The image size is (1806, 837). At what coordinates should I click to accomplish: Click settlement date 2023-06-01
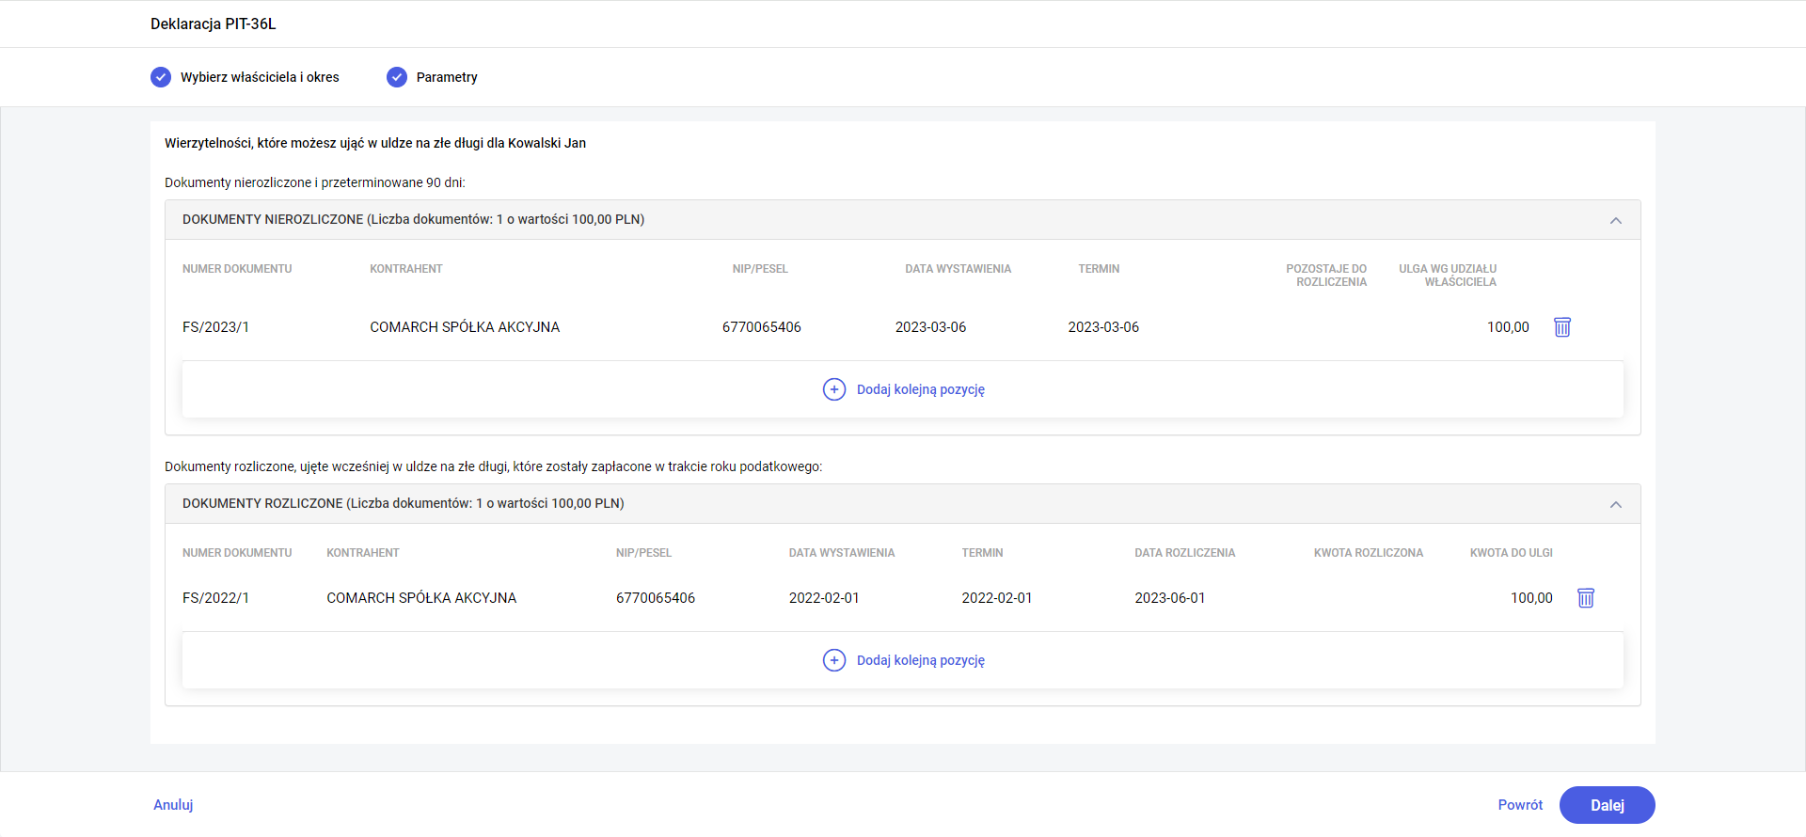click(x=1169, y=598)
